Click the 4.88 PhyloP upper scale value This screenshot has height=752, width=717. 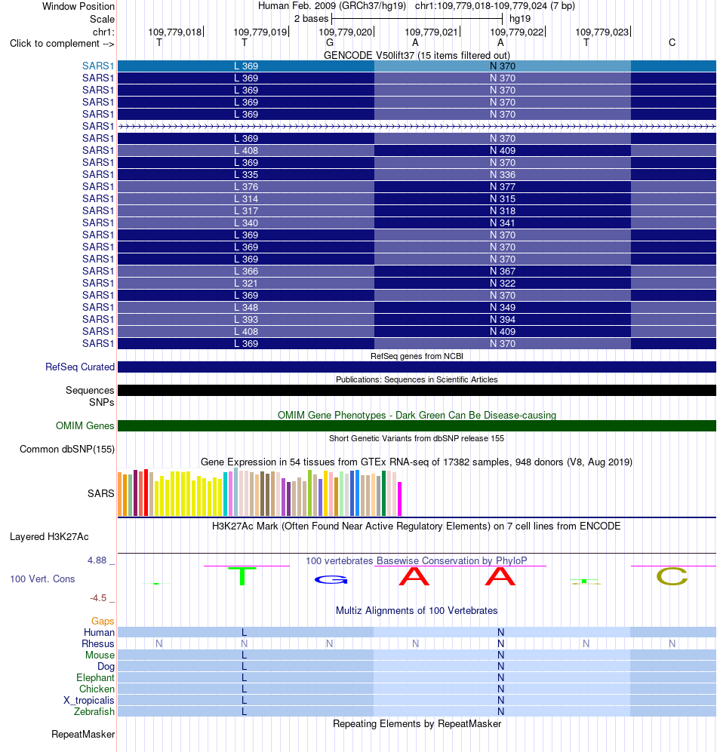tap(97, 560)
